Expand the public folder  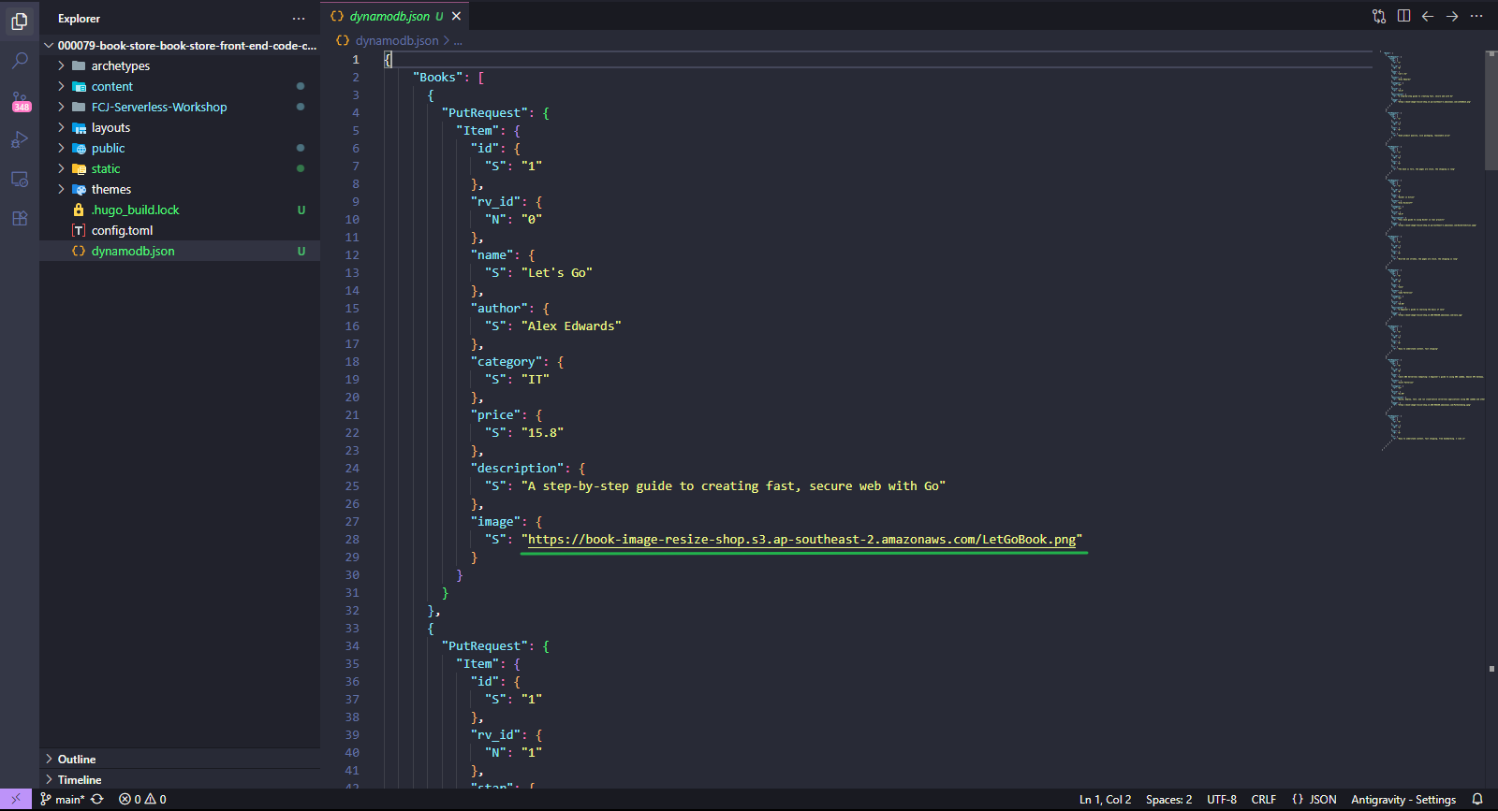[x=180, y=148]
